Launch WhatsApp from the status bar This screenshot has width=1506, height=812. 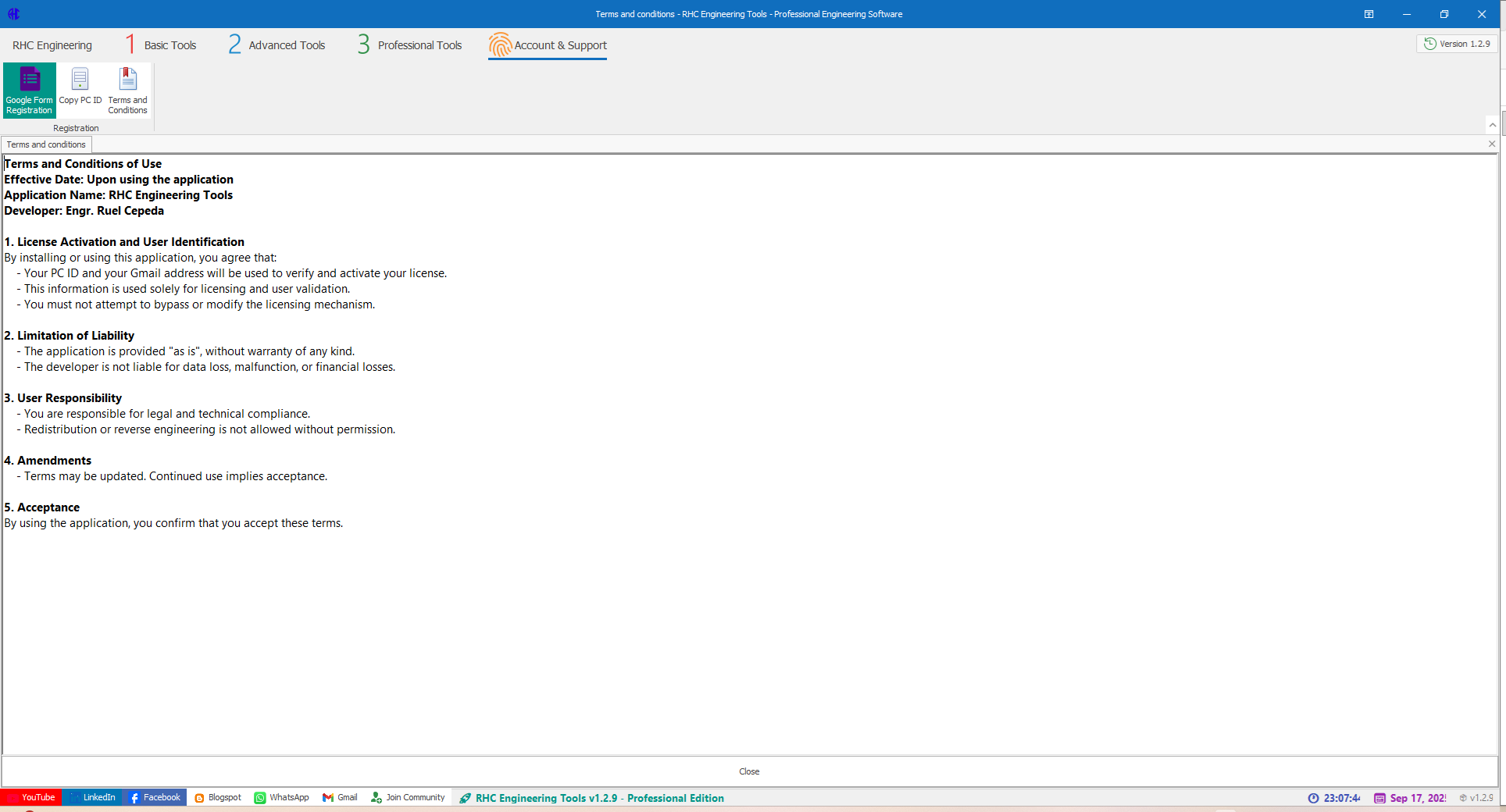282,797
